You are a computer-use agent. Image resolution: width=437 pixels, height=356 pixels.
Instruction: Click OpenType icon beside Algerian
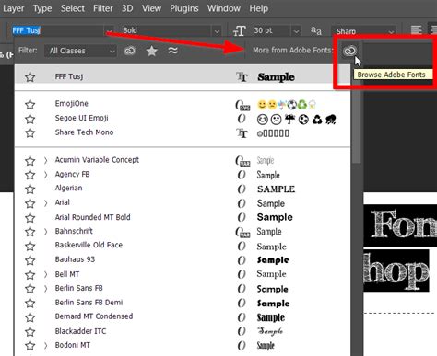[242, 189]
